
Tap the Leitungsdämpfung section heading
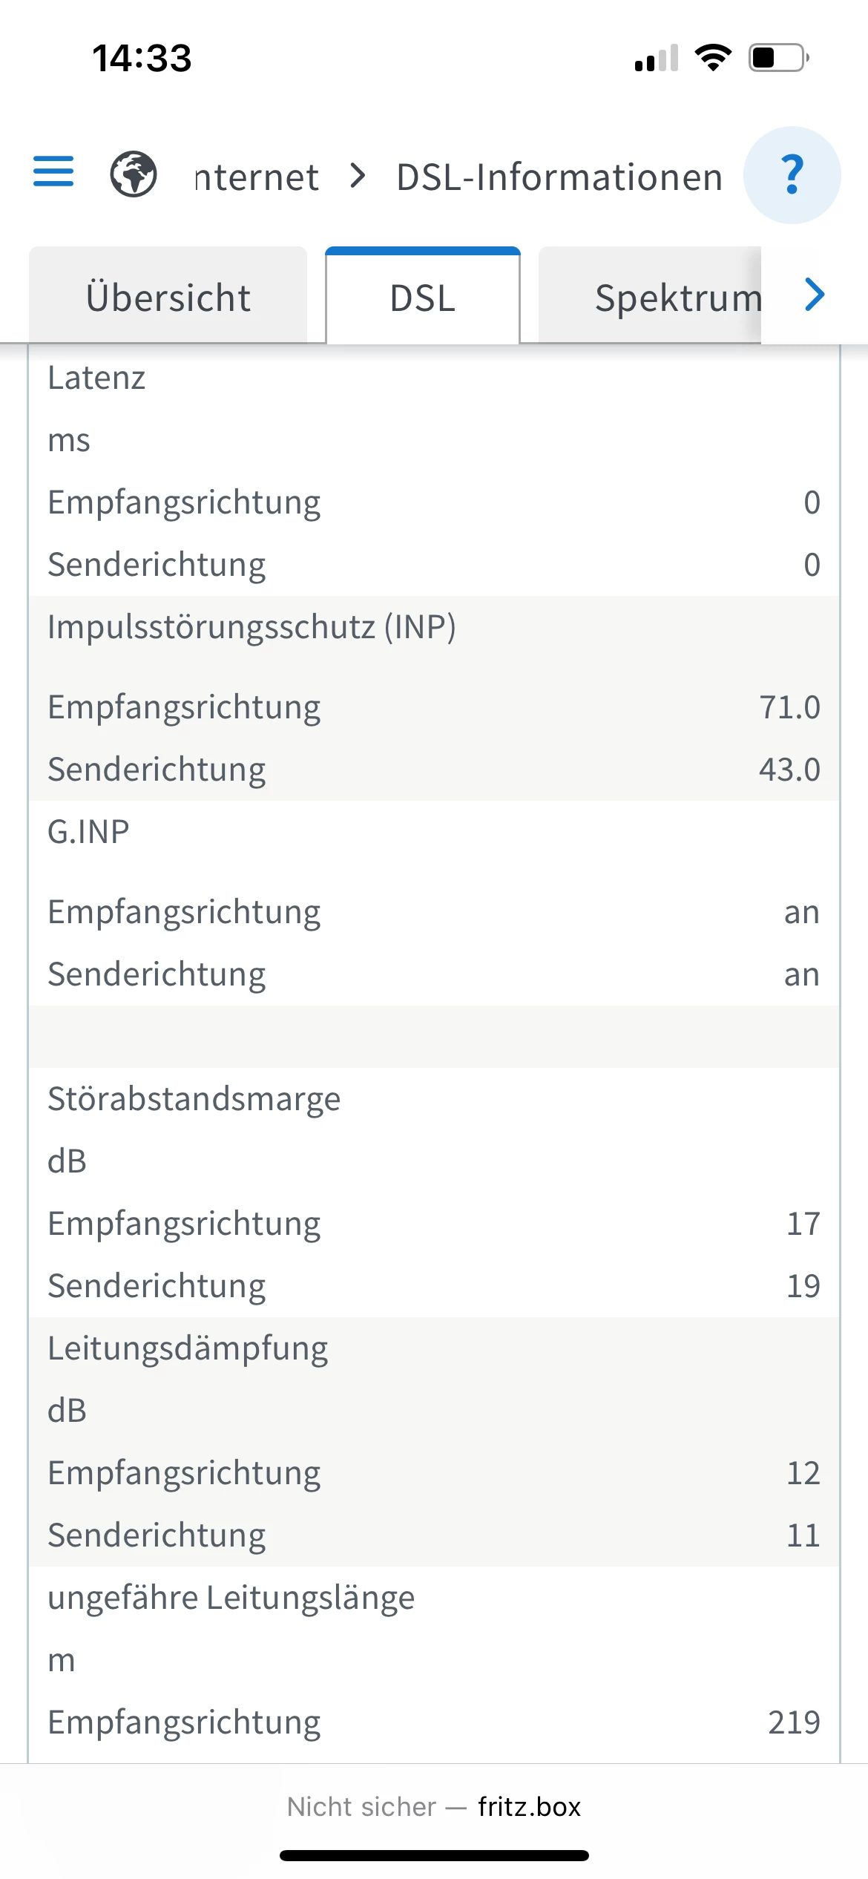click(x=188, y=1348)
